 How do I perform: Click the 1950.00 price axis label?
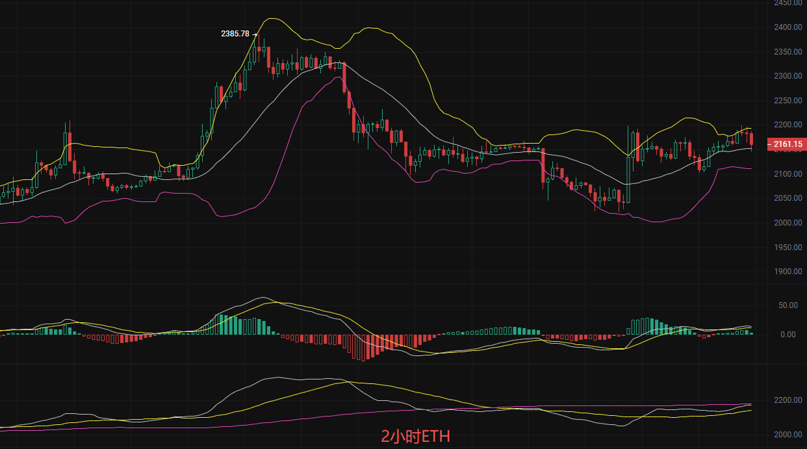[x=788, y=248]
